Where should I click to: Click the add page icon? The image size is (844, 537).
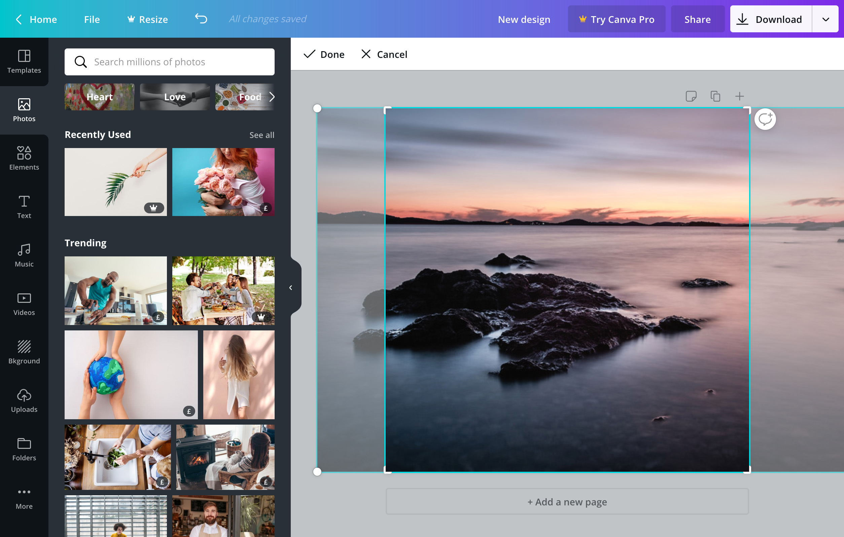(x=738, y=96)
